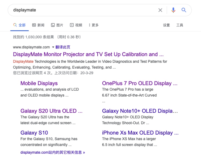Click the blue magnifier search button
This screenshot has width=201, height=159.
click(184, 10)
